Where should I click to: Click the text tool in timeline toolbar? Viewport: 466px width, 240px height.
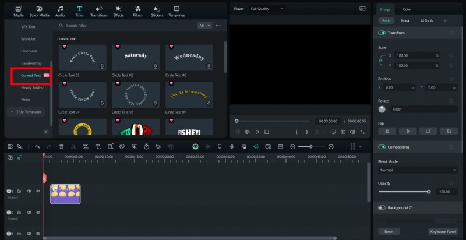97,146
